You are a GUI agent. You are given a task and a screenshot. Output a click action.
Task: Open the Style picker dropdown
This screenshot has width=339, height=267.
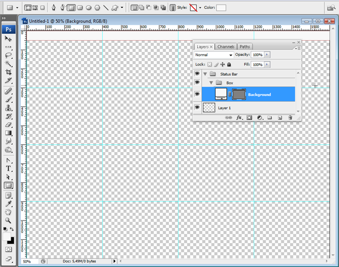click(200, 8)
